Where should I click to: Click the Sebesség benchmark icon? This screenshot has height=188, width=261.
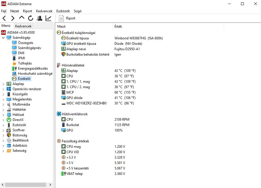point(9,151)
